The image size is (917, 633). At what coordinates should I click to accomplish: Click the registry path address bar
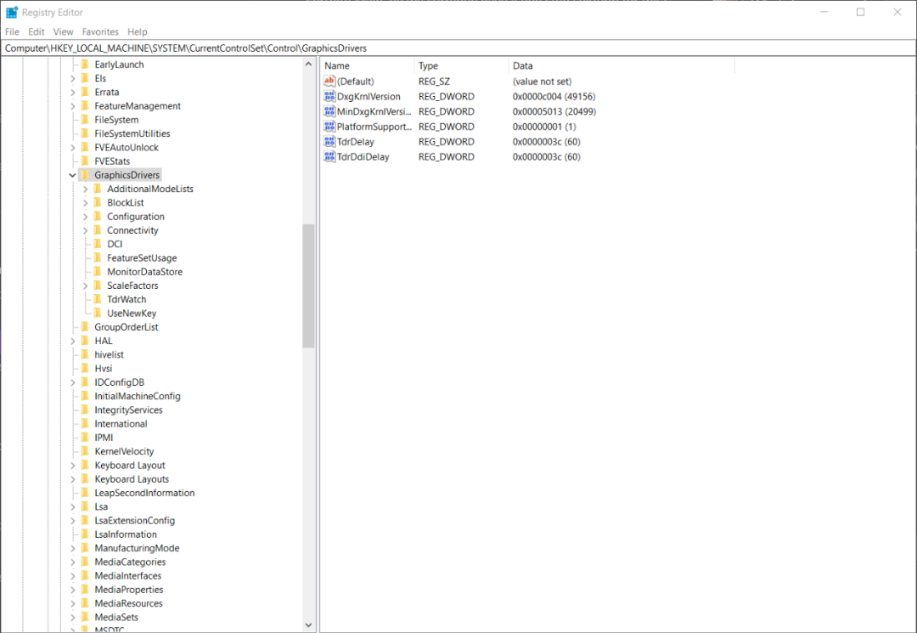pos(458,48)
